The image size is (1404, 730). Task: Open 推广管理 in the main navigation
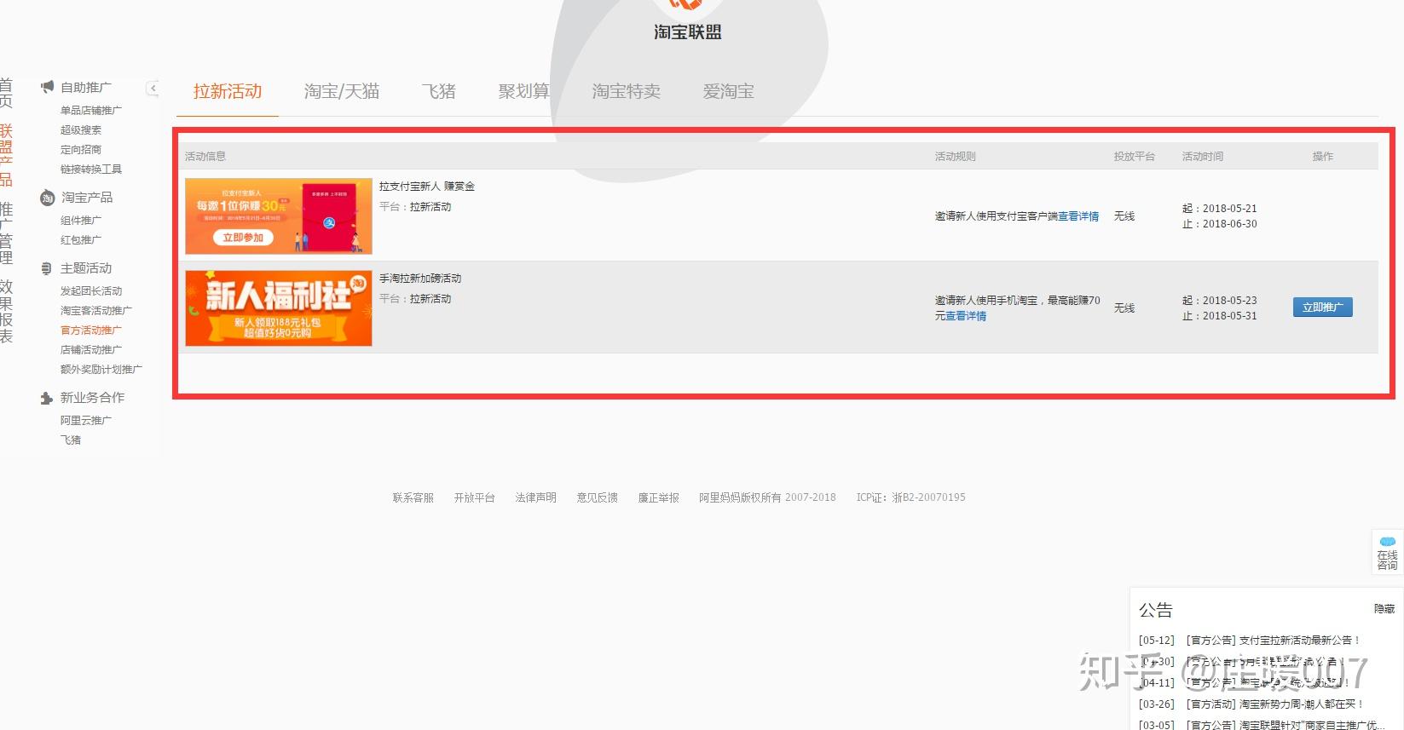(x=6, y=233)
